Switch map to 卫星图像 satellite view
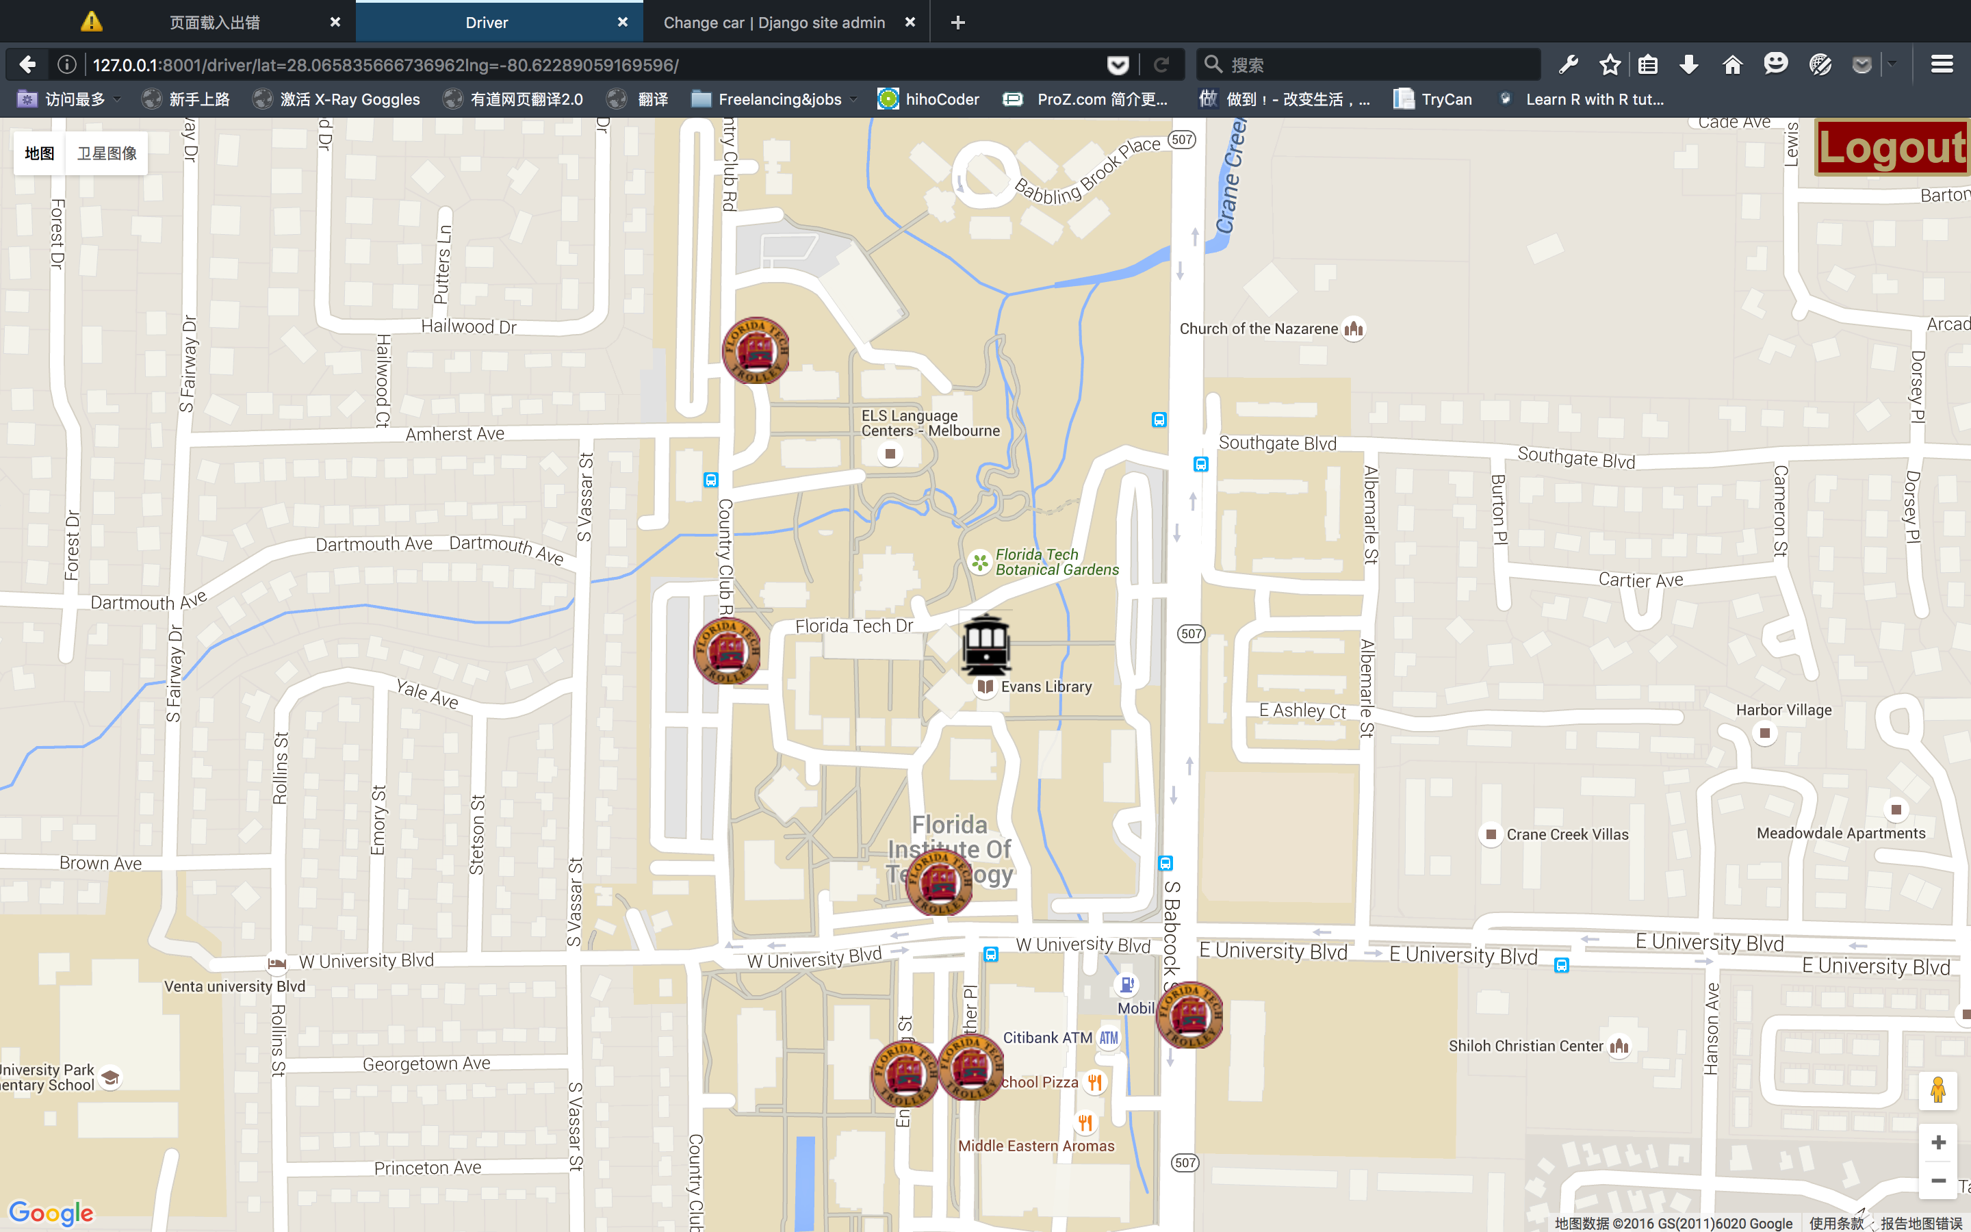This screenshot has width=1971, height=1232. click(107, 153)
